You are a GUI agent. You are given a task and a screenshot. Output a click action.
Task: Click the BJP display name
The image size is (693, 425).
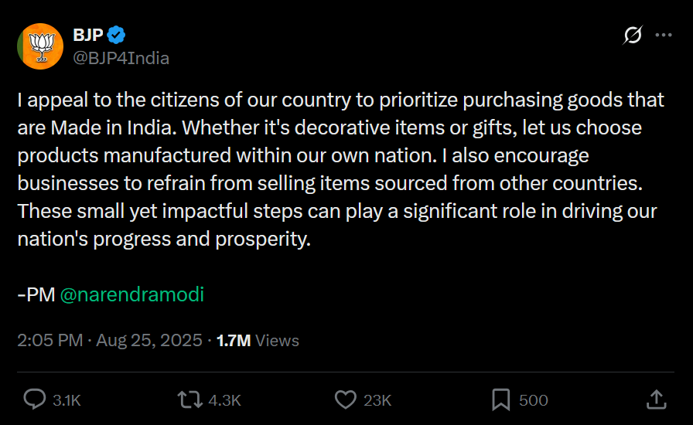pos(88,34)
